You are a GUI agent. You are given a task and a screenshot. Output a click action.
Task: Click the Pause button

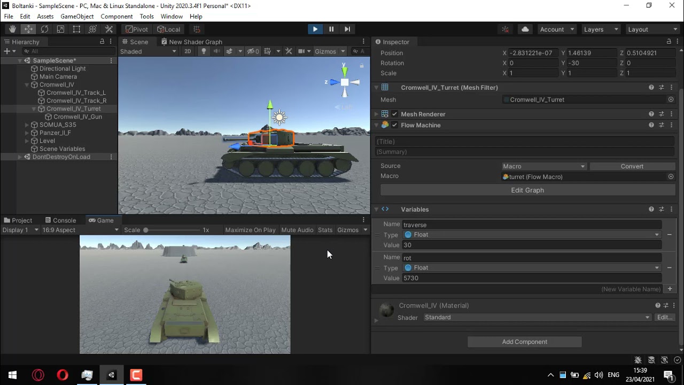click(x=331, y=29)
